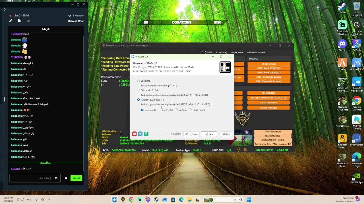Viewport: 364px width, 204px height.
Task: Toggle the No UsbDK checkbox
Action: pyautogui.click(x=169, y=134)
